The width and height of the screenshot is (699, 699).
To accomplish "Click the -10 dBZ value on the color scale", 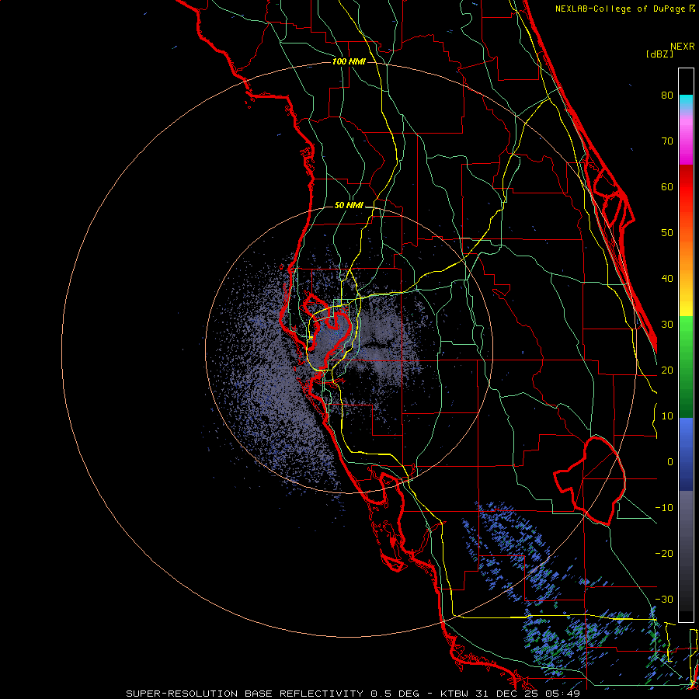I will pos(664,508).
